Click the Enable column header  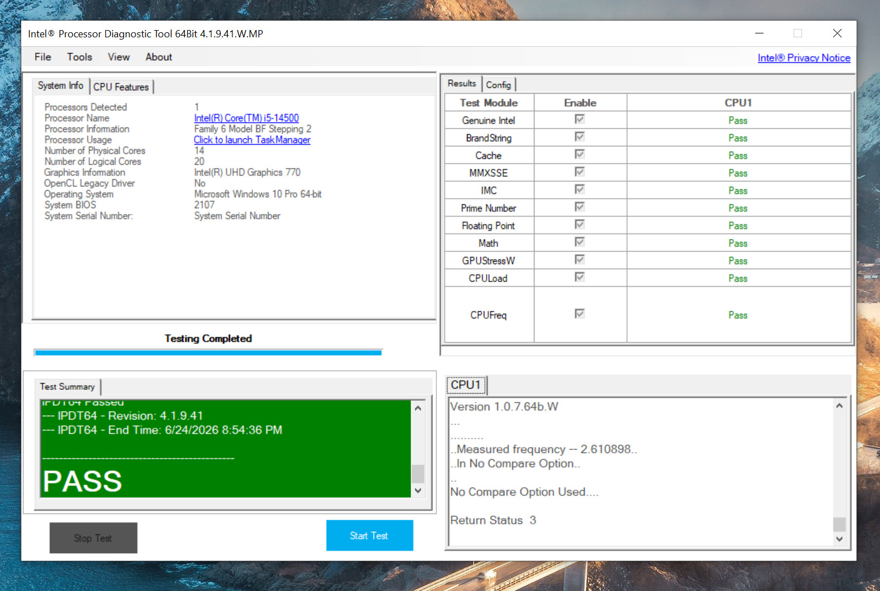pyautogui.click(x=580, y=103)
